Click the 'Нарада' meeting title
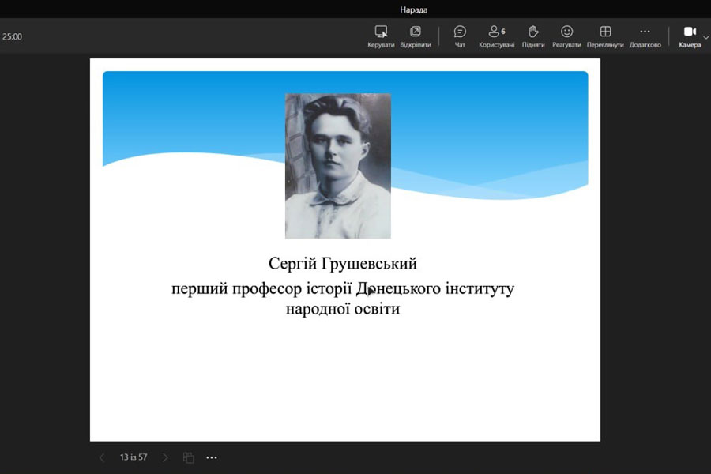 coord(413,9)
